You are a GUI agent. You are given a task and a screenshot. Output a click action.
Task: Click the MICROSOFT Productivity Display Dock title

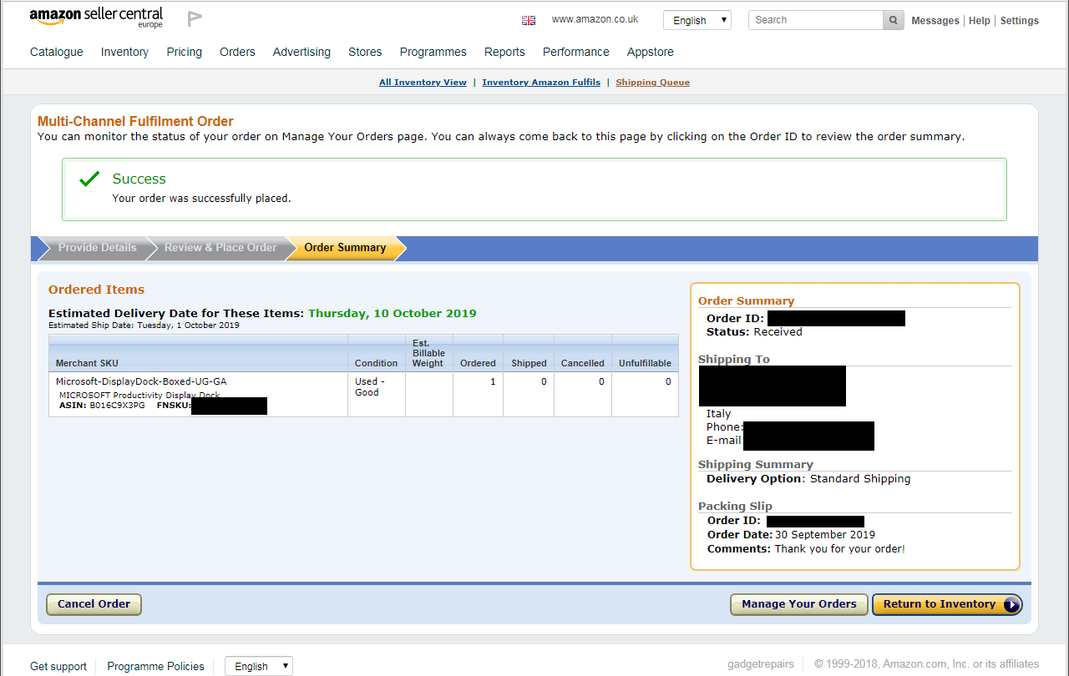coord(139,396)
